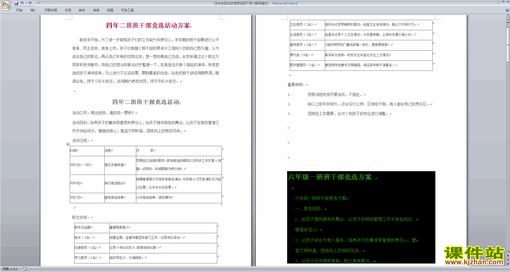Click the Previous Page double-arrow button

[x=508, y=256]
